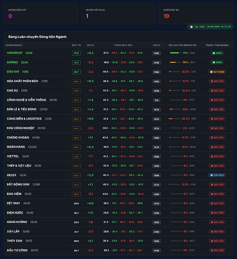Screen dimensions: 237x259
Task: Click the SUY YẾU badge in the VIETTEL row
Action: [x=217, y=156]
